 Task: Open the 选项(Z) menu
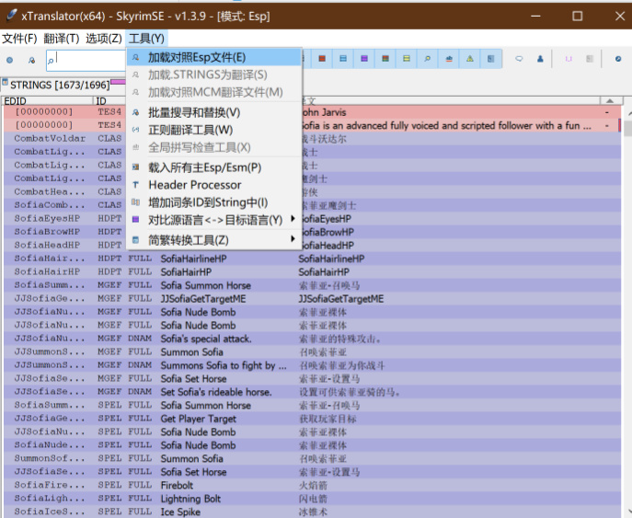tap(104, 39)
